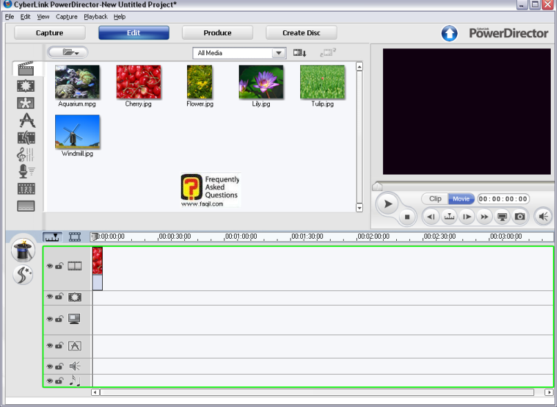The width and height of the screenshot is (557, 407).
Task: Open the Playback menu
Action: (x=95, y=17)
